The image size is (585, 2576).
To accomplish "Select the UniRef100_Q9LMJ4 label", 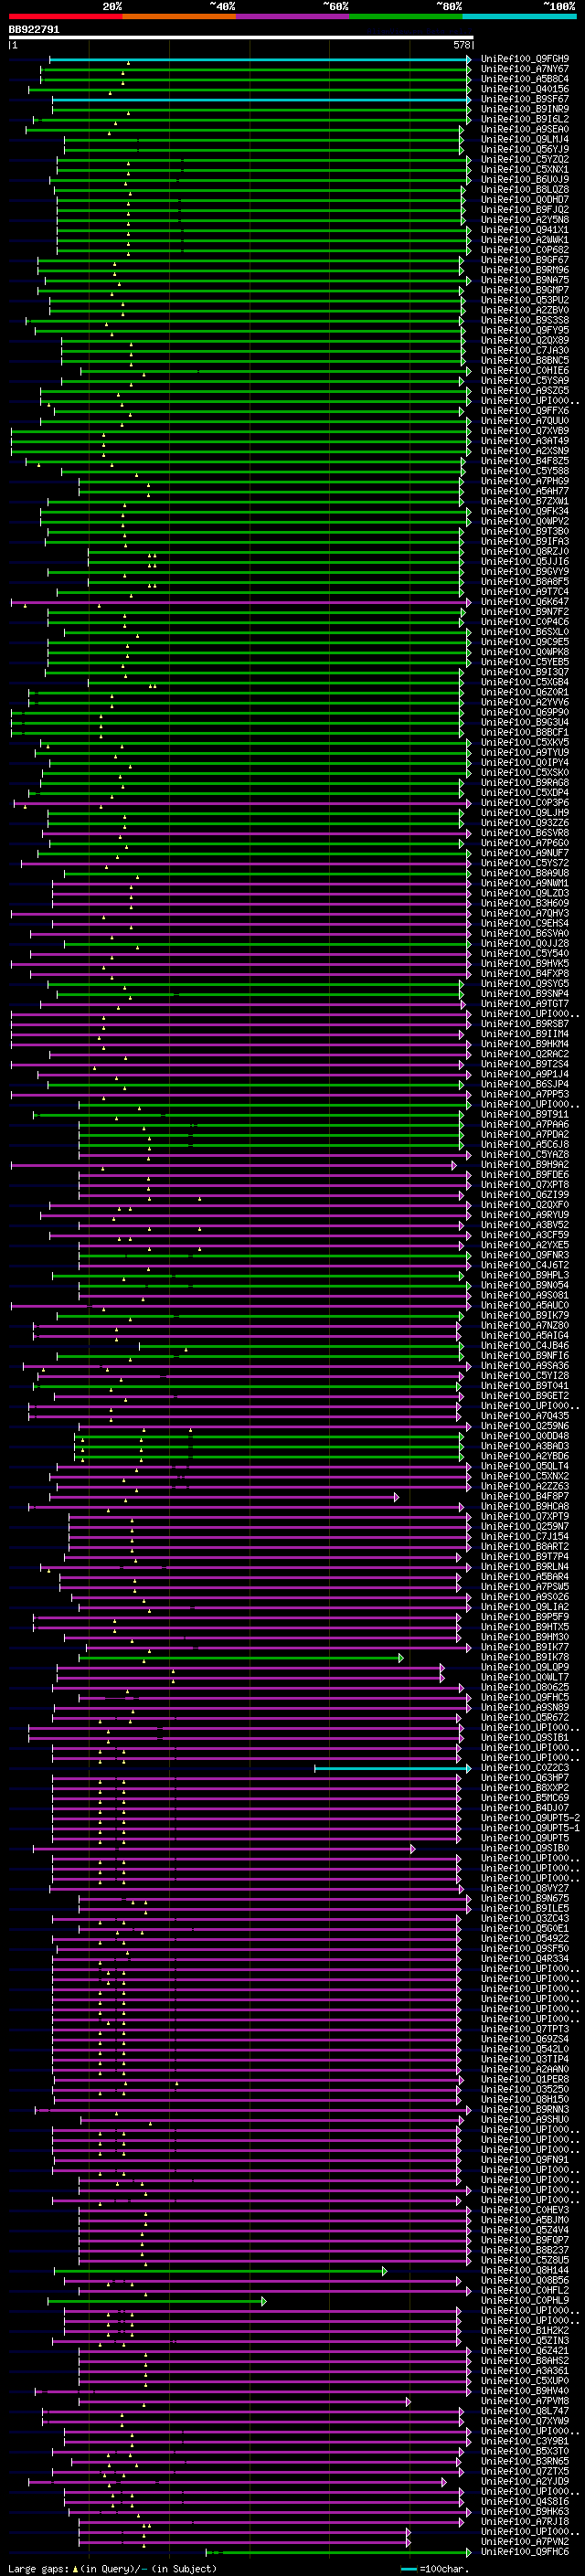I will click(524, 139).
